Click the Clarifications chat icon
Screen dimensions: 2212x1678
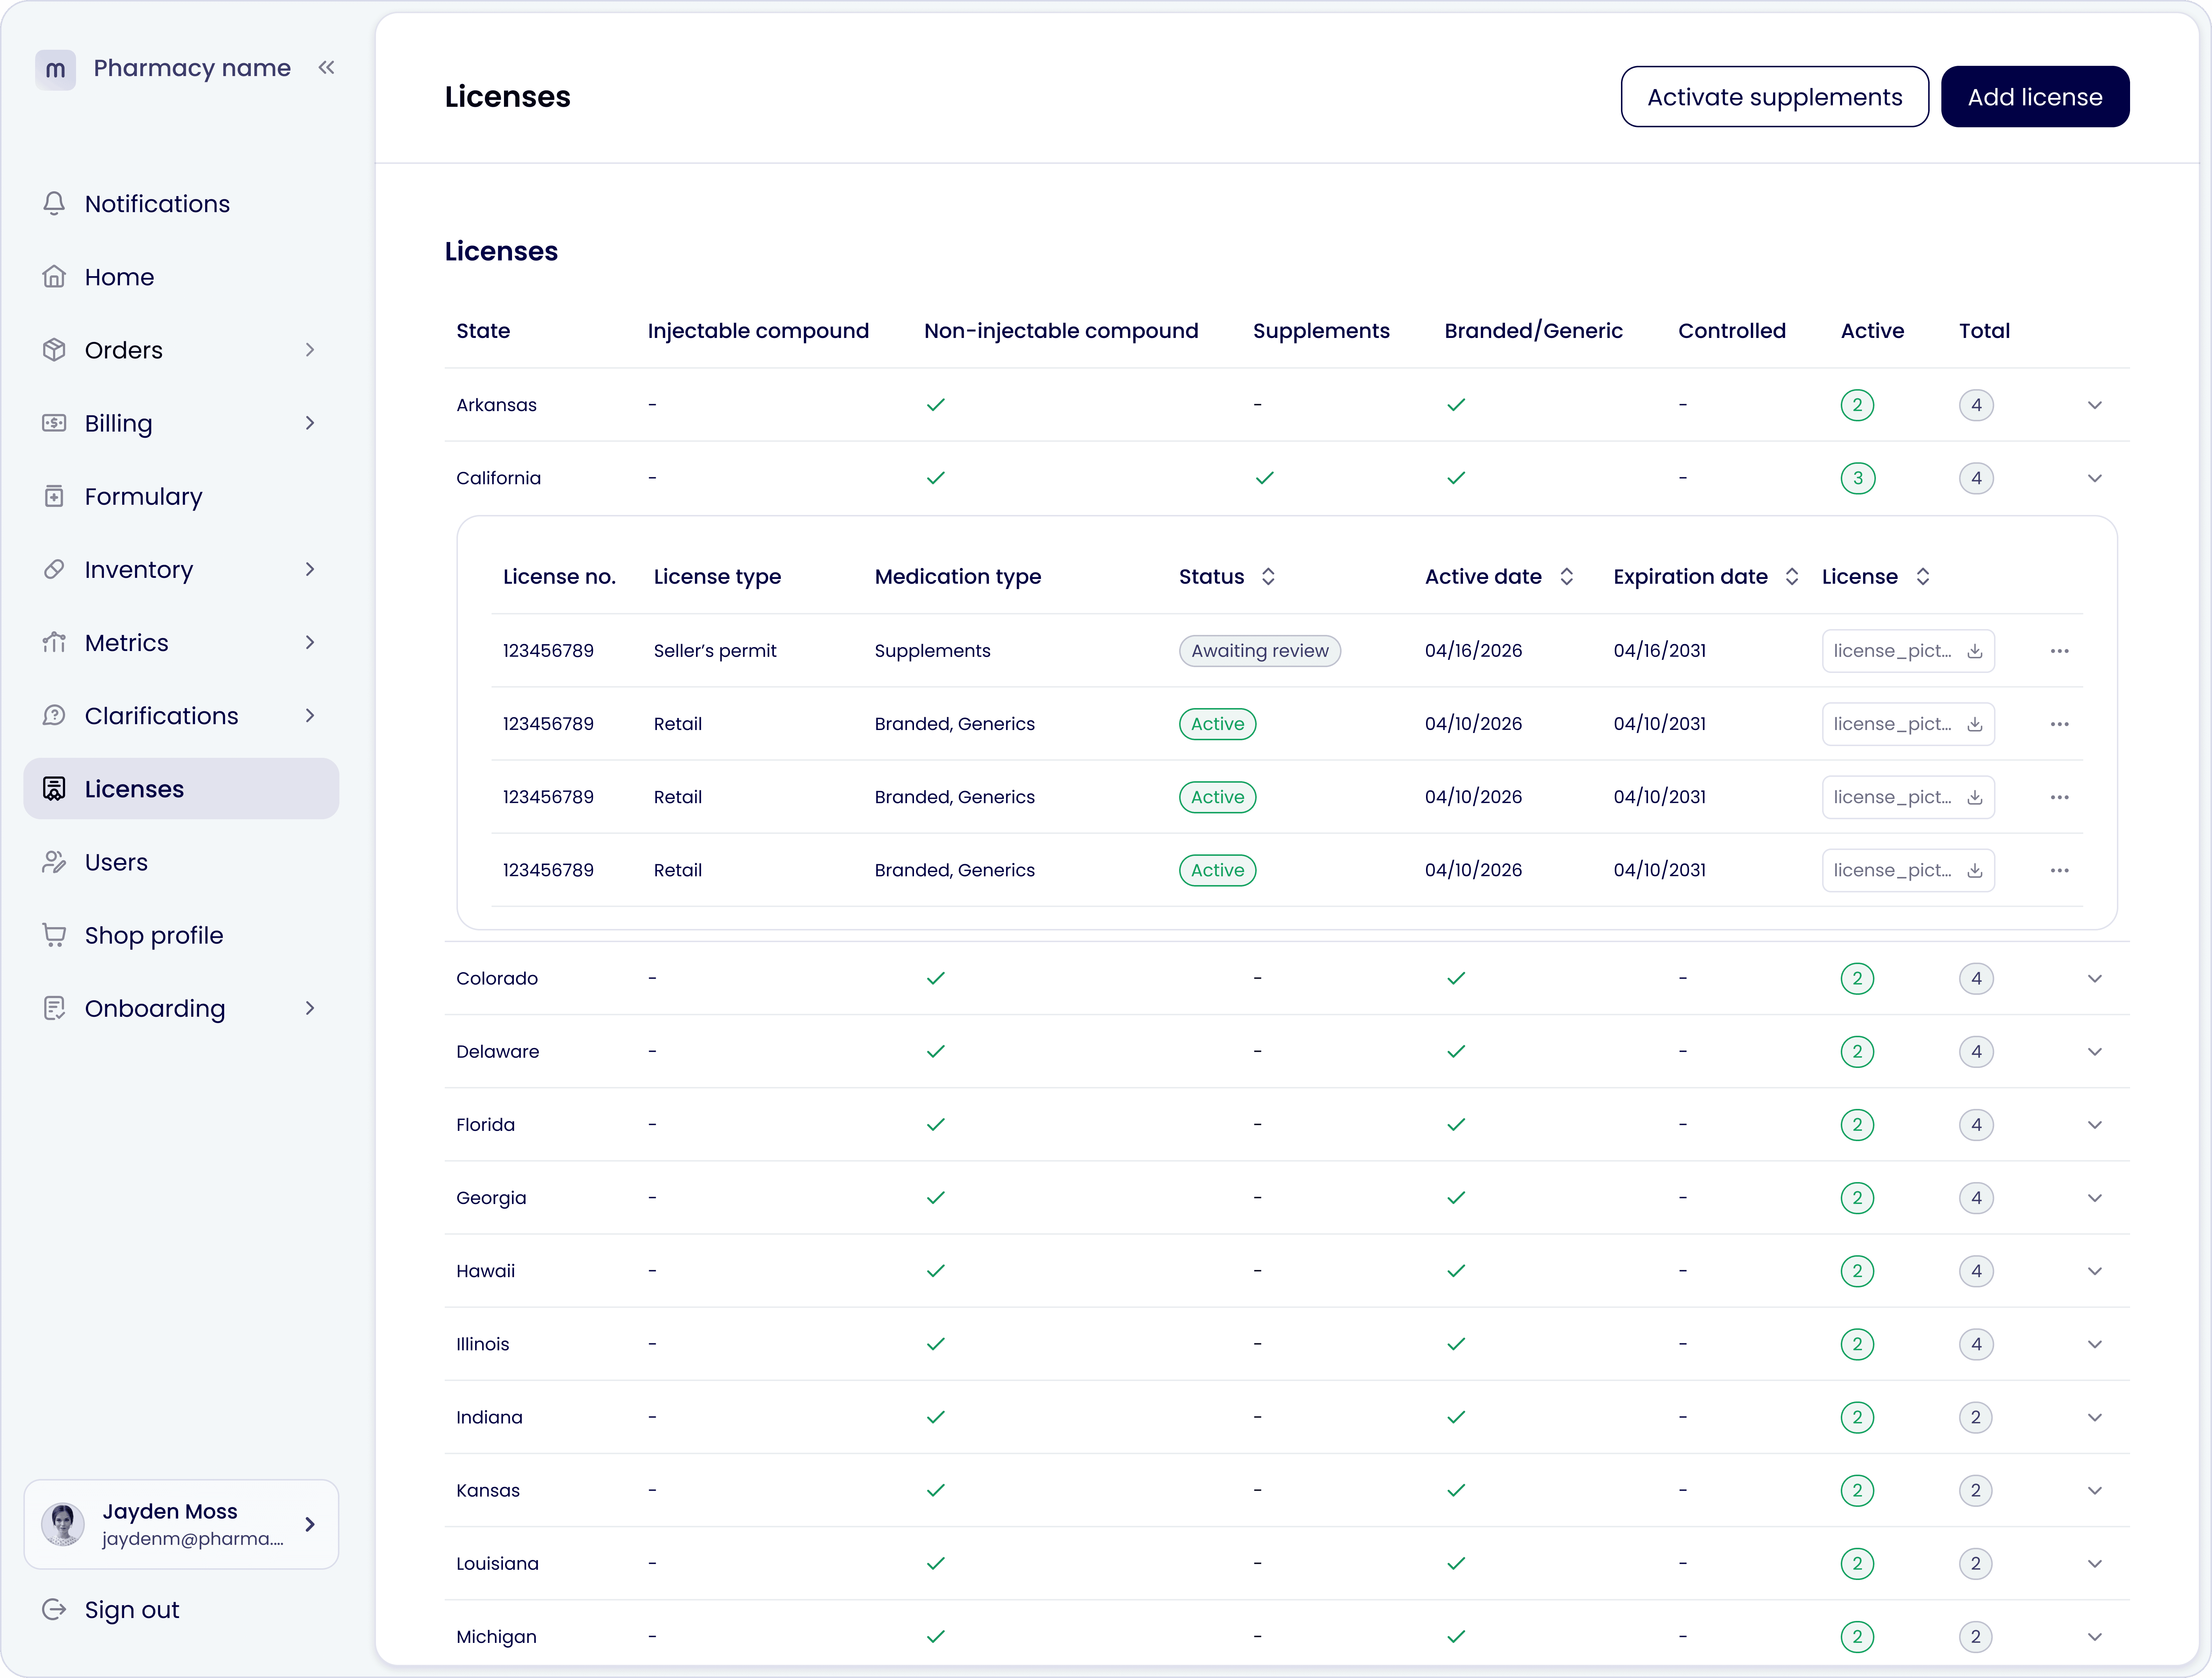[x=54, y=716]
